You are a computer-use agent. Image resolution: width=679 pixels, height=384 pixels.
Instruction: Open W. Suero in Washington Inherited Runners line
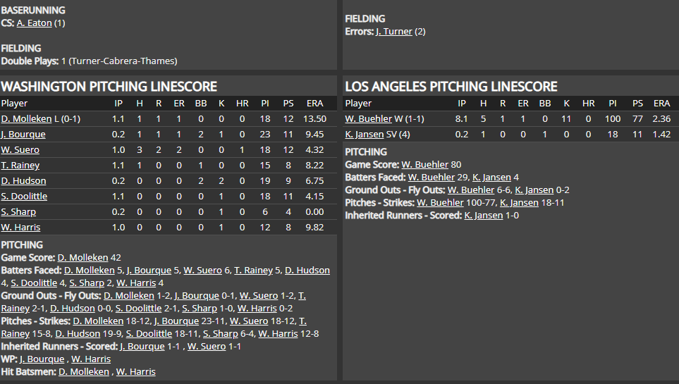207,347
